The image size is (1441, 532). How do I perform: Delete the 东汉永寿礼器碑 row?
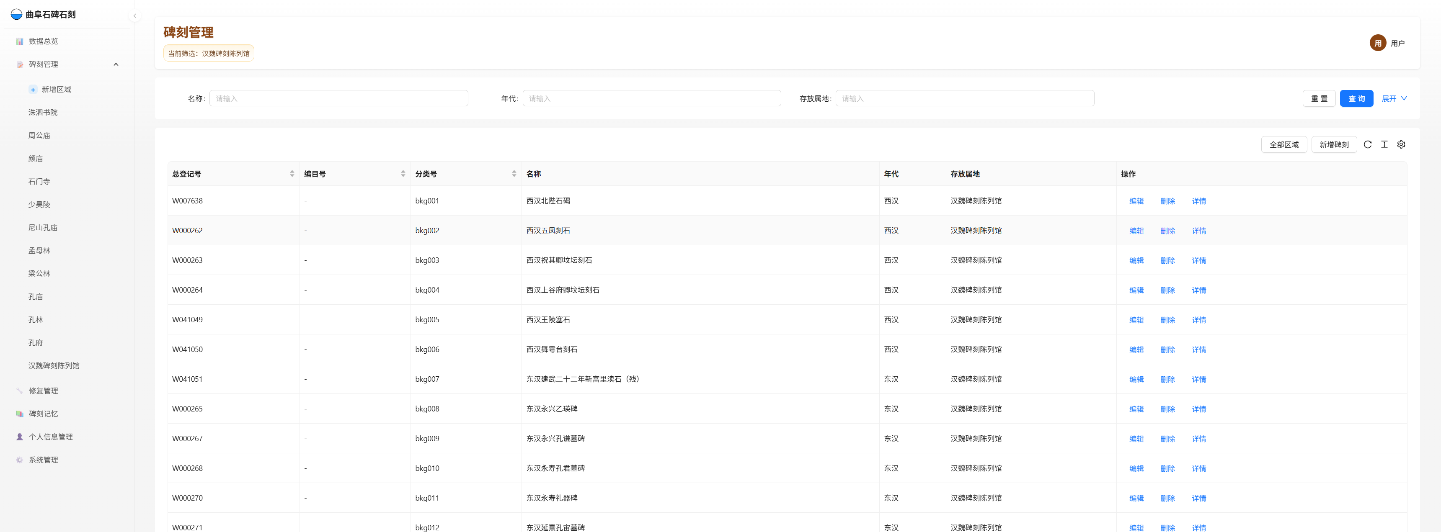(1167, 498)
